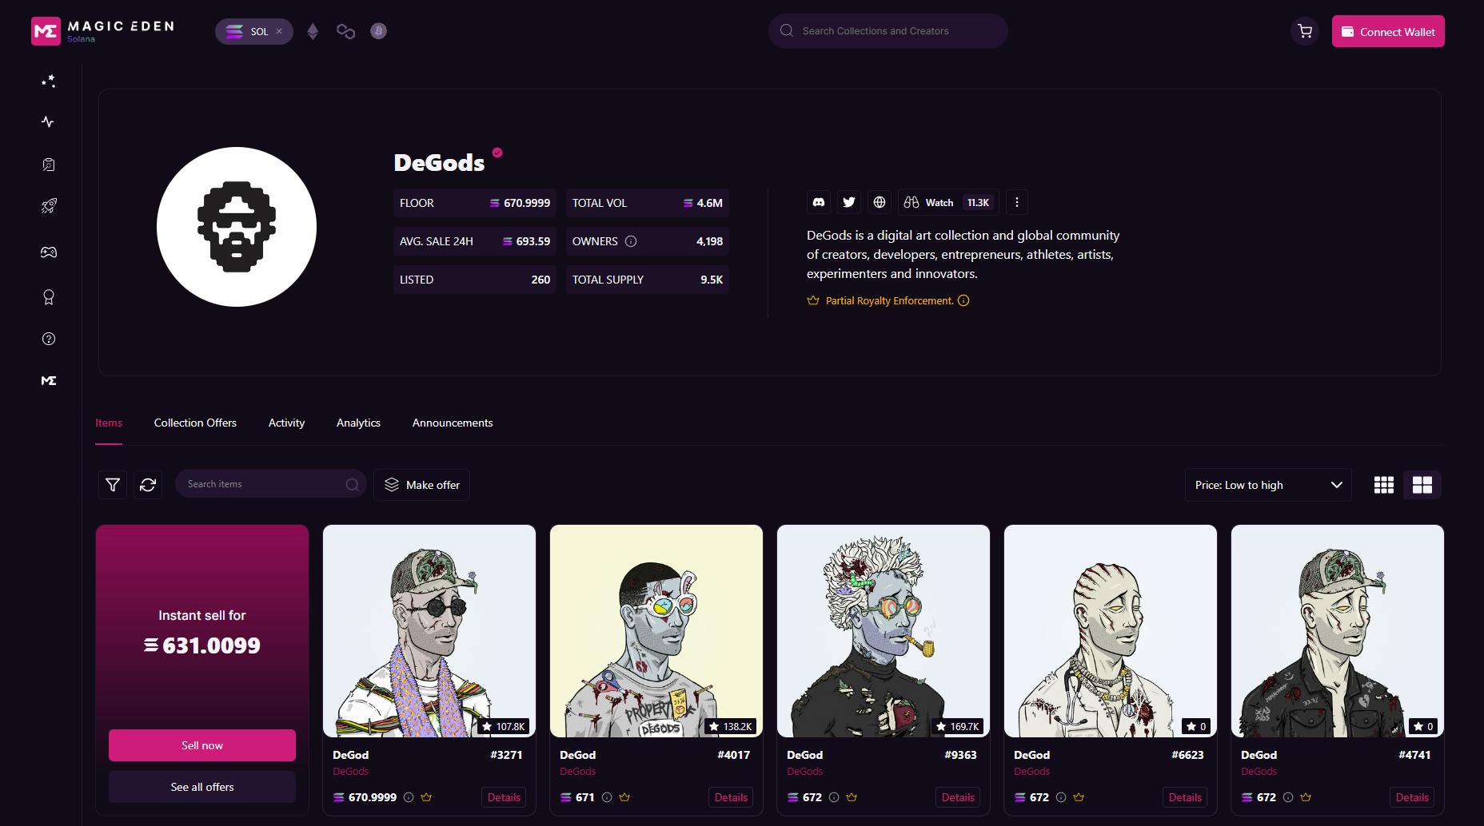
Task: Refresh the item listings
Action: [148, 484]
